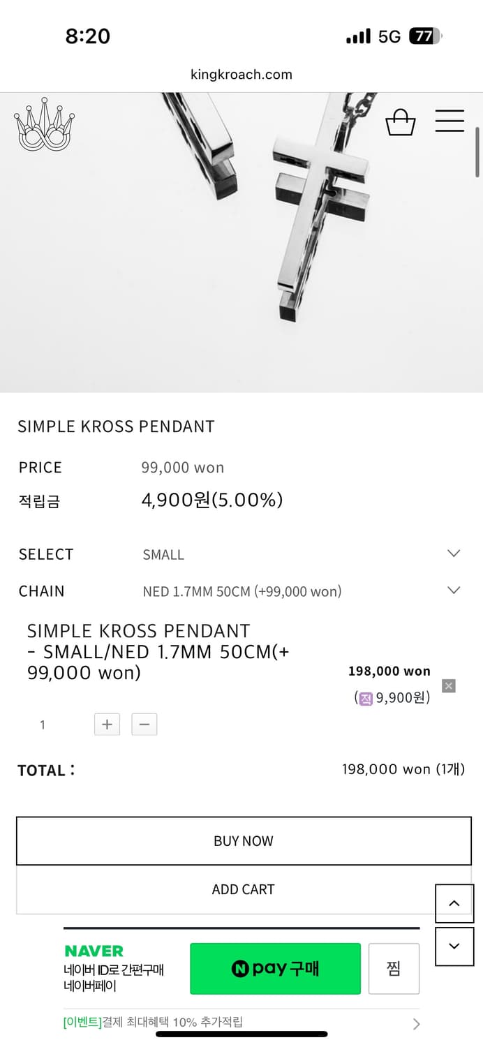The height and width of the screenshot is (1047, 483).
Task: Select the SMALL size option
Action: 163,554
